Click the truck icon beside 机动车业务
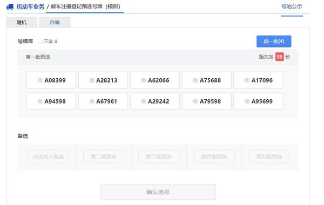This screenshot has width=324, height=205. pyautogui.click(x=10, y=7)
